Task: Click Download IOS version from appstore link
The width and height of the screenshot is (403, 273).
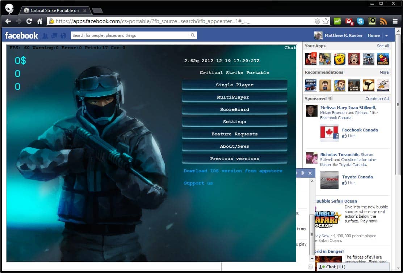Action: [x=233, y=171]
